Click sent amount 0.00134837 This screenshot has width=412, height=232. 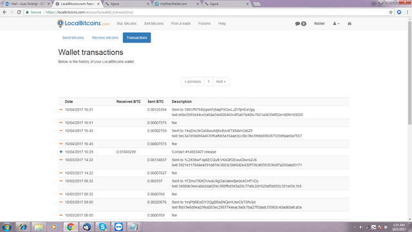pyautogui.click(x=157, y=160)
